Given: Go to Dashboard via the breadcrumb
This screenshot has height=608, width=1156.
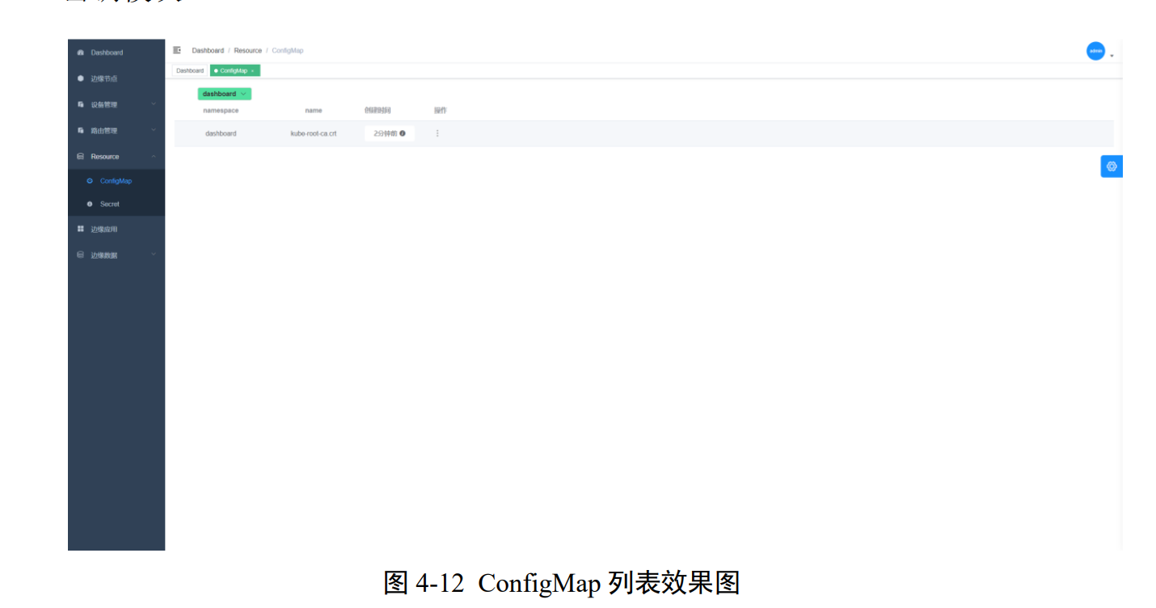Looking at the screenshot, I should coord(208,51).
